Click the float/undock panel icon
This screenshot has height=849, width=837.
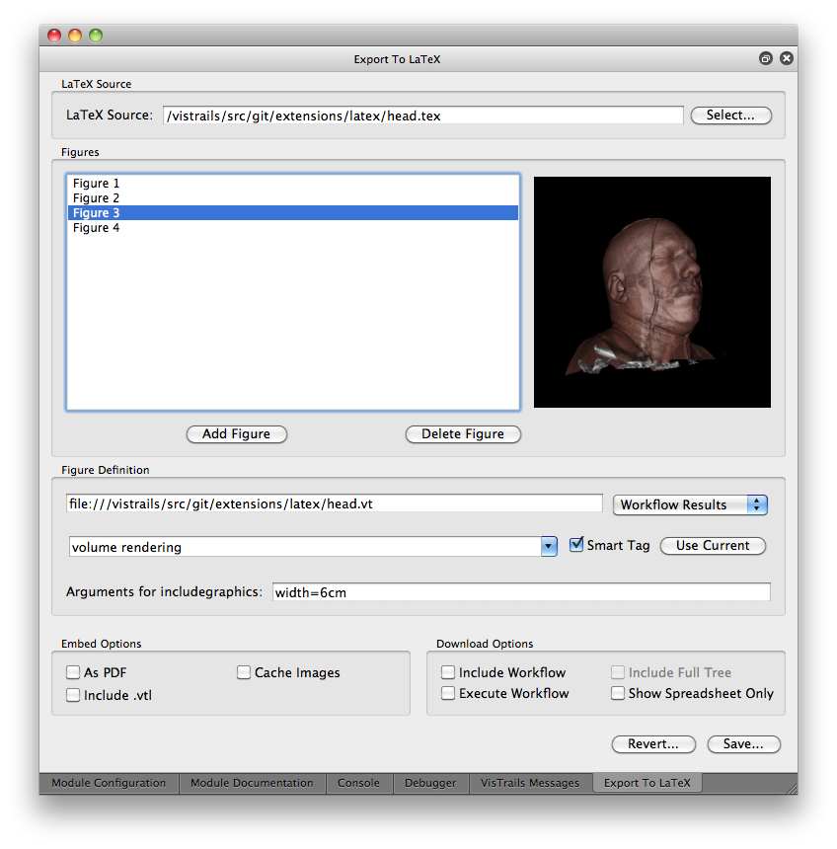[766, 59]
